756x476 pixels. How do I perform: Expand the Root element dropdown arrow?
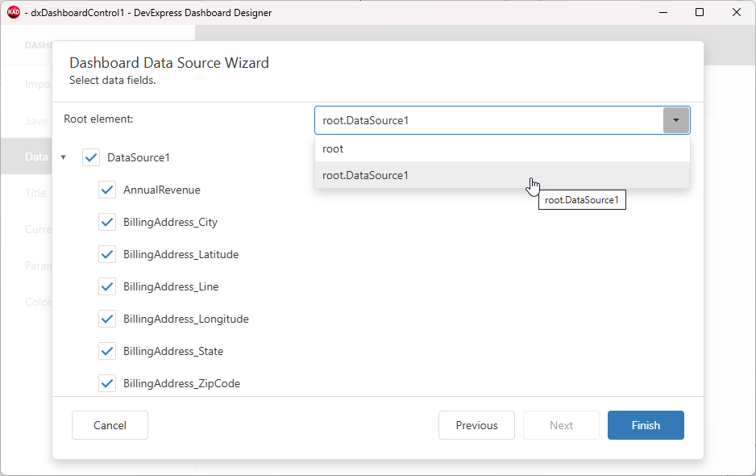677,119
